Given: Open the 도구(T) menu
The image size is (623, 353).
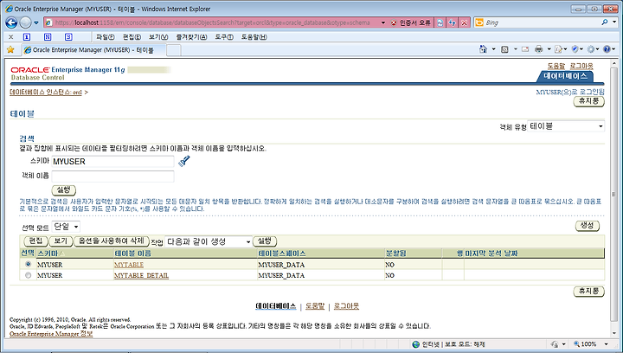Looking at the screenshot, I should click(x=224, y=37).
